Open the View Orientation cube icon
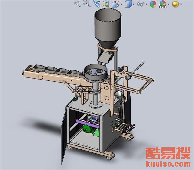Image resolution: width=194 pixels, height=170 pixels. point(115,4)
